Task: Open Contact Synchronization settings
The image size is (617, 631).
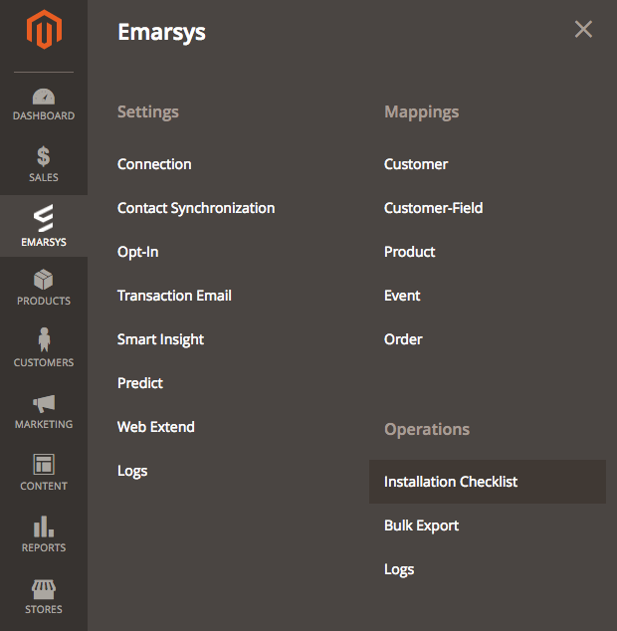Action: [x=196, y=208]
